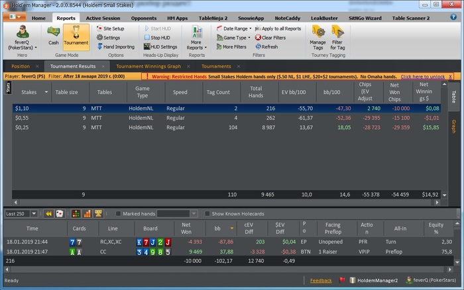This screenshot has height=290, width=464.
Task: Select the $0,25 stakes row
Action: (x=227, y=127)
